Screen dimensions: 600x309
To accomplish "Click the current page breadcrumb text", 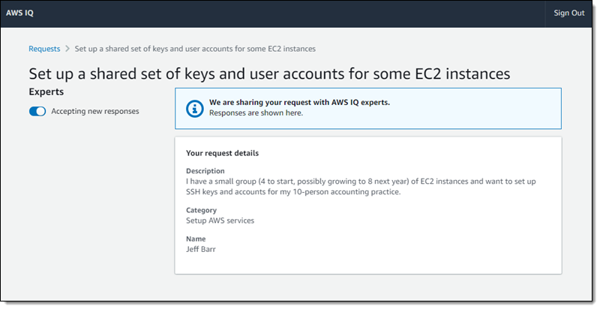I will (x=195, y=49).
